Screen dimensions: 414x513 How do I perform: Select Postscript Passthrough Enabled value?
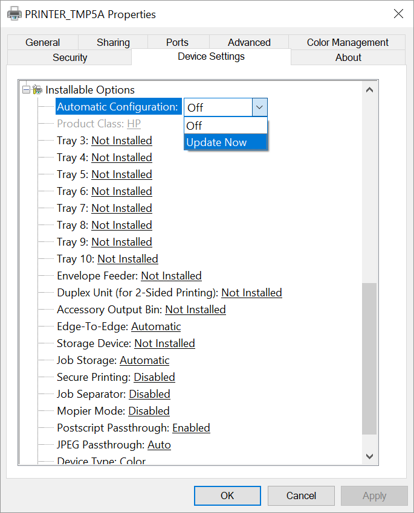click(191, 428)
